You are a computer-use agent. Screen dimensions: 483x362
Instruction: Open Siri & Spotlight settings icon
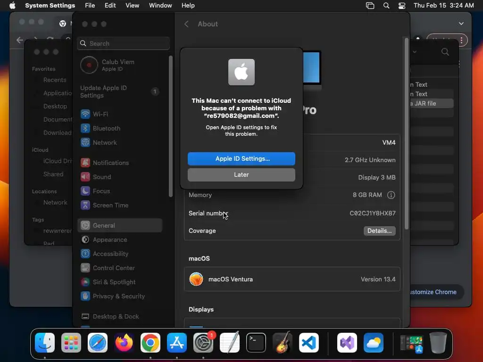pyautogui.click(x=85, y=282)
